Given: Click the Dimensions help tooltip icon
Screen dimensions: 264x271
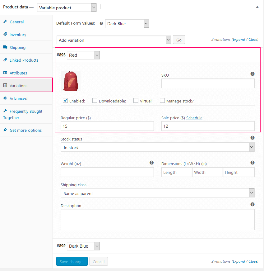Looking at the screenshot, I should point(252,163).
